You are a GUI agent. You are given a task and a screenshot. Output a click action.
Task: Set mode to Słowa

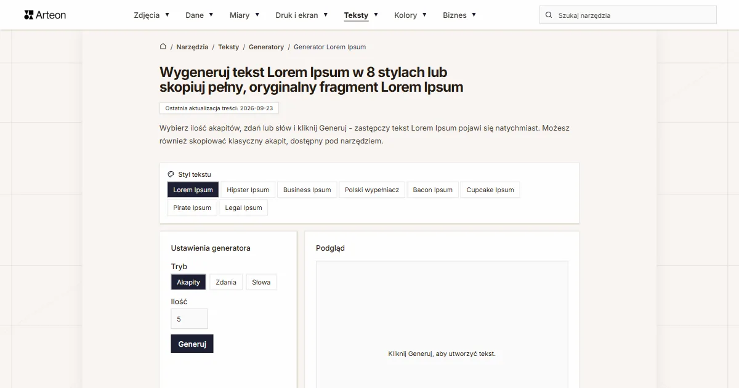[x=261, y=282]
